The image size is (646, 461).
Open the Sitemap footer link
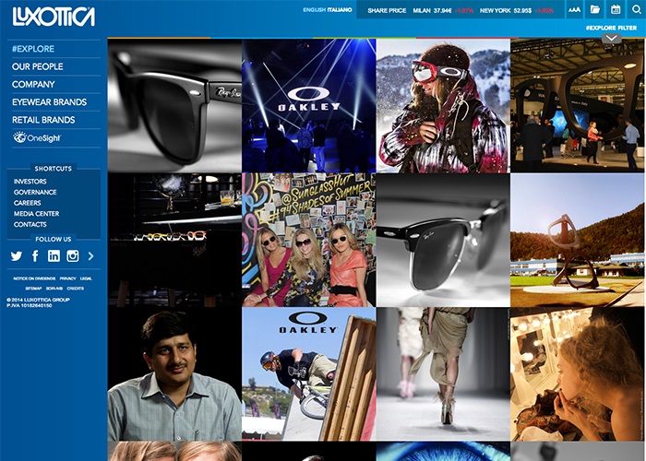(x=33, y=289)
